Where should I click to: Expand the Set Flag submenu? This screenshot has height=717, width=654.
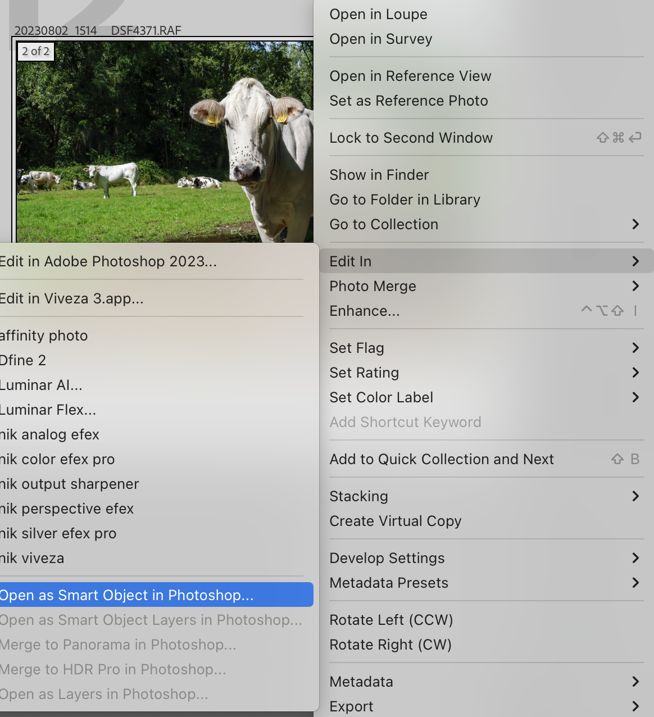coord(357,348)
